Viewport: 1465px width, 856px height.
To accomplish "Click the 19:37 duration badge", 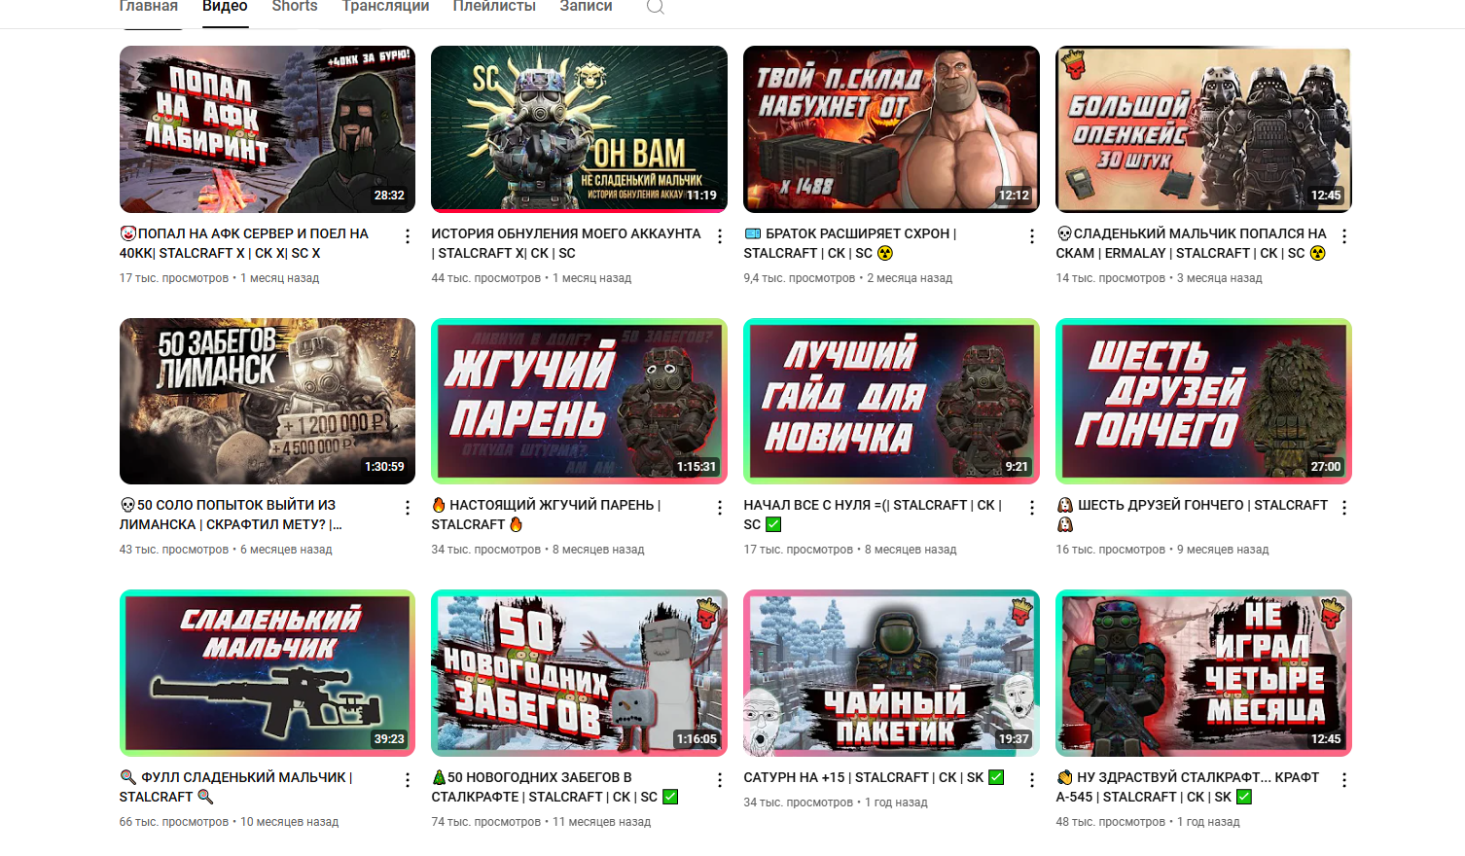I will pos(1014,739).
